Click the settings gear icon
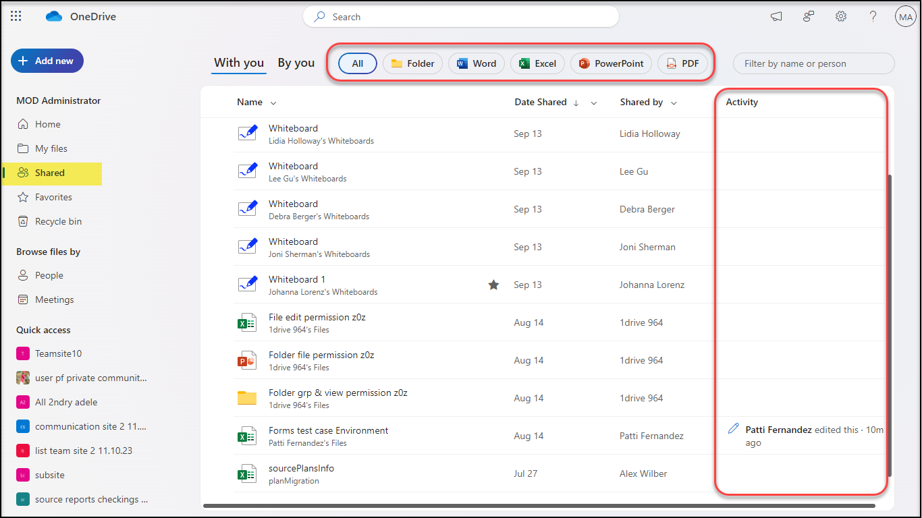 841,17
